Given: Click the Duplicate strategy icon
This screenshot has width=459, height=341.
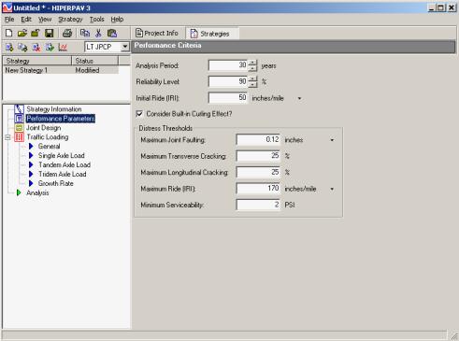Looking at the screenshot, I should pos(22,48).
